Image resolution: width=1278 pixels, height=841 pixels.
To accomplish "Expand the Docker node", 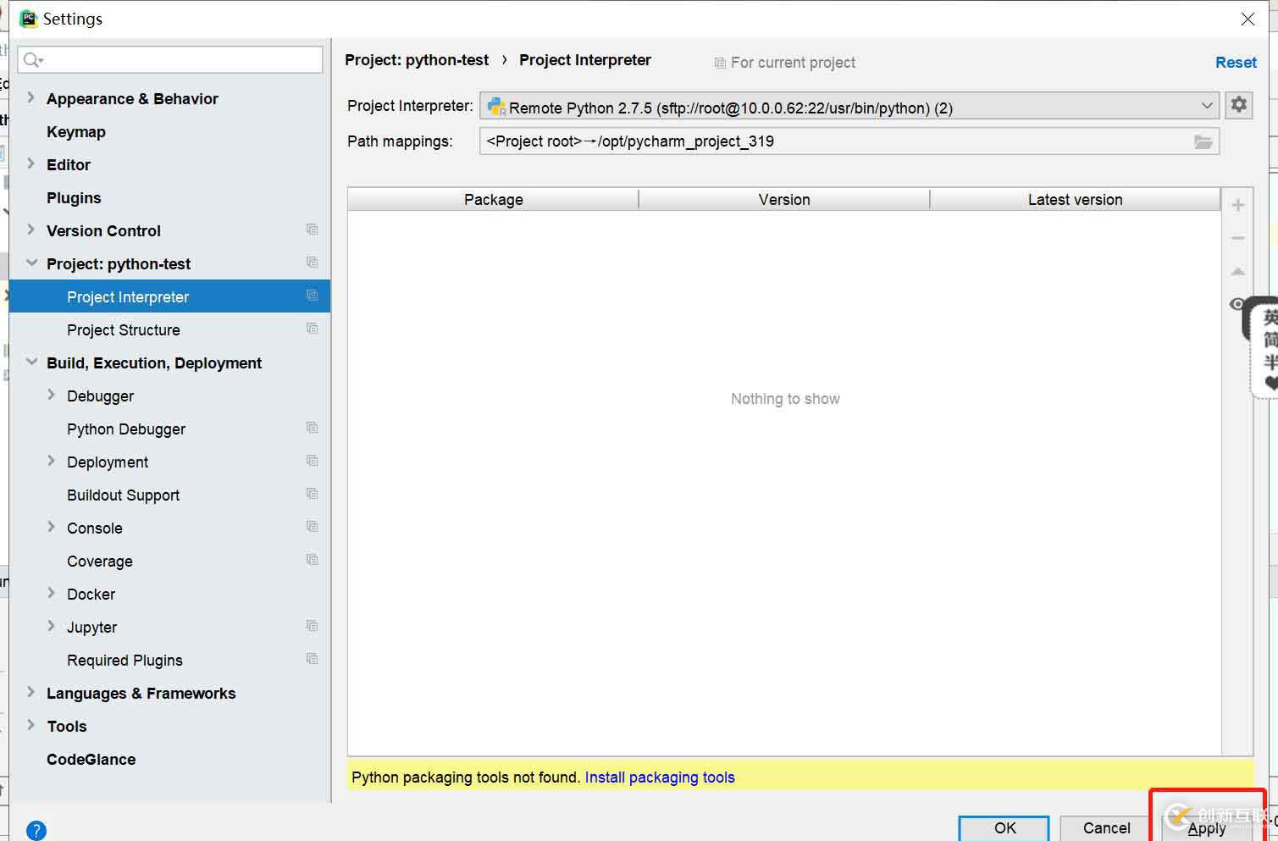I will coord(51,593).
